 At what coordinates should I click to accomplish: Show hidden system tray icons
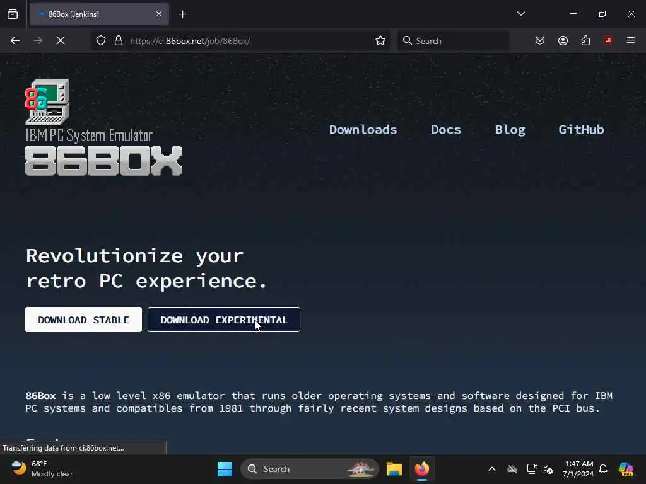[x=492, y=469]
